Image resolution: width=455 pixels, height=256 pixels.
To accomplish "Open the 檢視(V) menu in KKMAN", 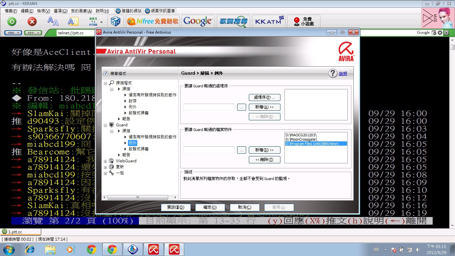I will (43, 11).
